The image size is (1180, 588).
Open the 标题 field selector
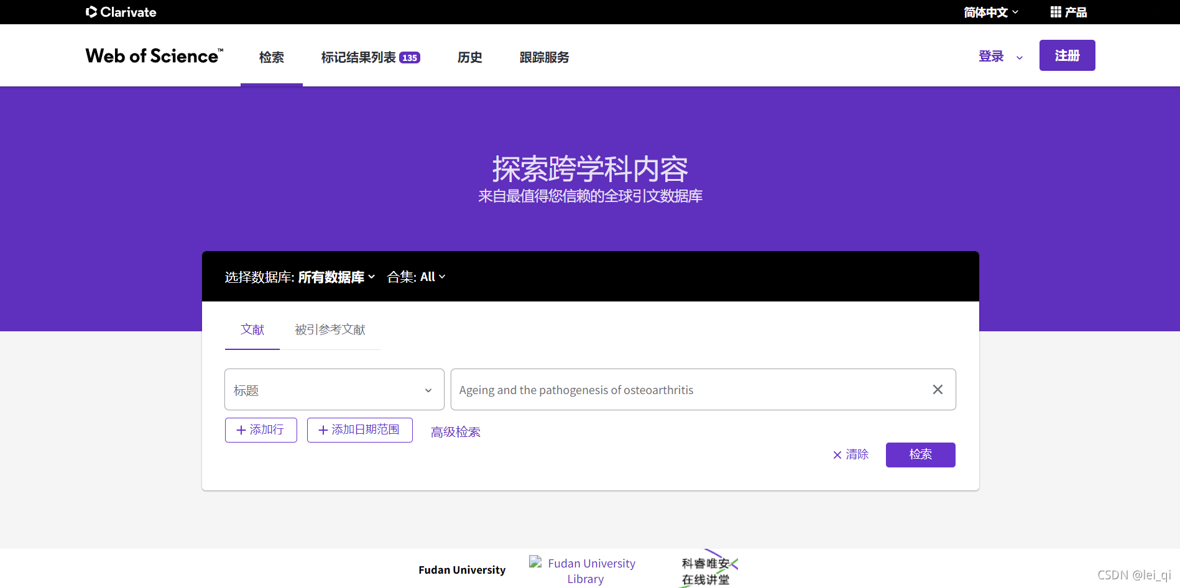click(x=334, y=390)
